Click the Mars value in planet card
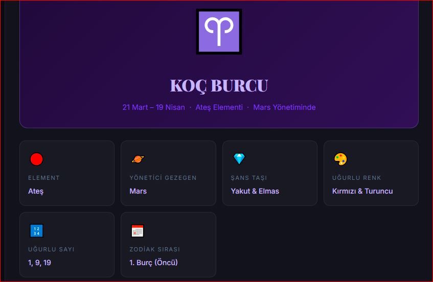 138,191
